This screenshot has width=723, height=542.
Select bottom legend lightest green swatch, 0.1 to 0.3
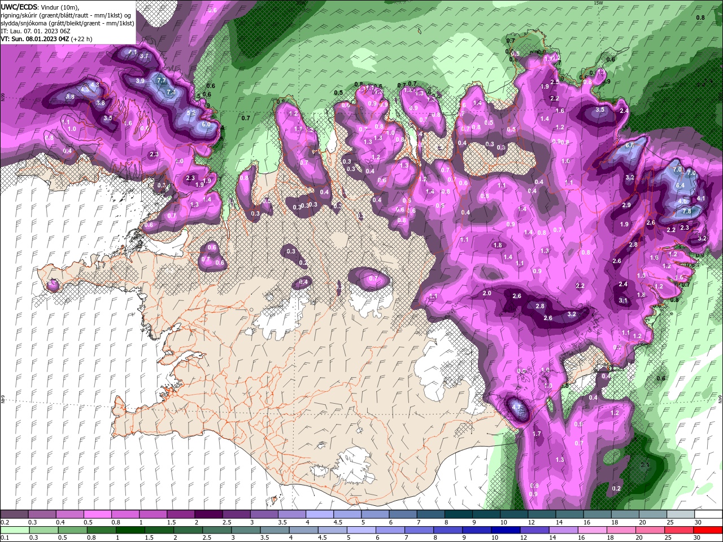[14, 530]
